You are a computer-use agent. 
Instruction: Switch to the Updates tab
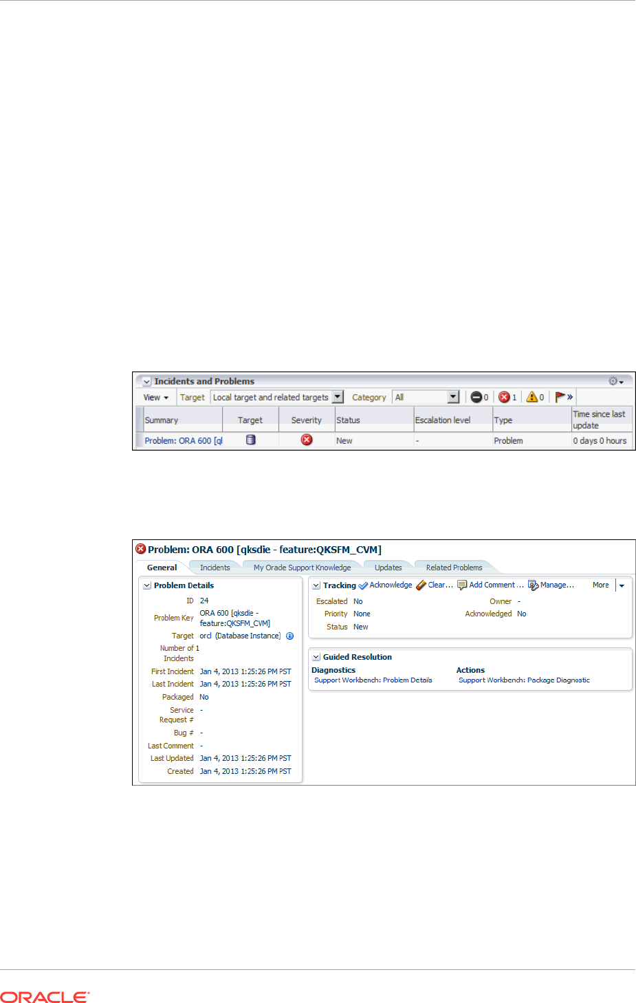pyautogui.click(x=388, y=568)
